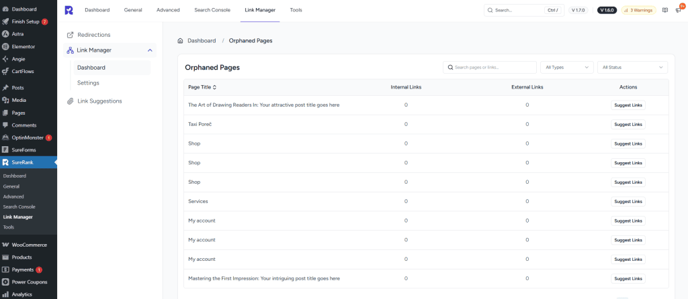Image resolution: width=688 pixels, height=299 pixels.
Task: Click the WordPress Dashboard gauge icon
Action: coord(5,9)
